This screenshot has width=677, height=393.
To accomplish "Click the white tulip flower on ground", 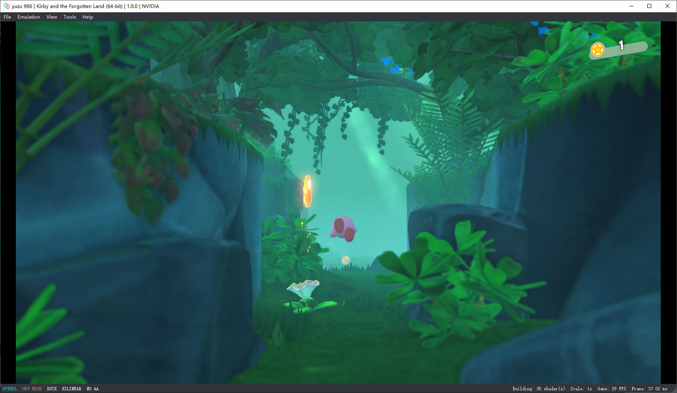I will (304, 290).
